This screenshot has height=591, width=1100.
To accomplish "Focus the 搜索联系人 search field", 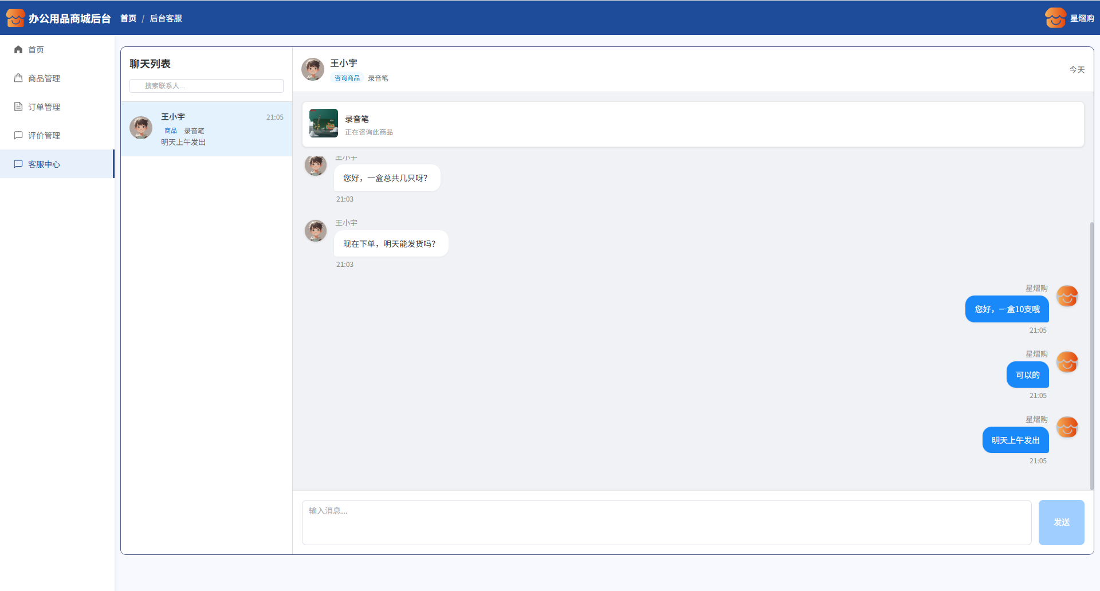I will tap(206, 86).
